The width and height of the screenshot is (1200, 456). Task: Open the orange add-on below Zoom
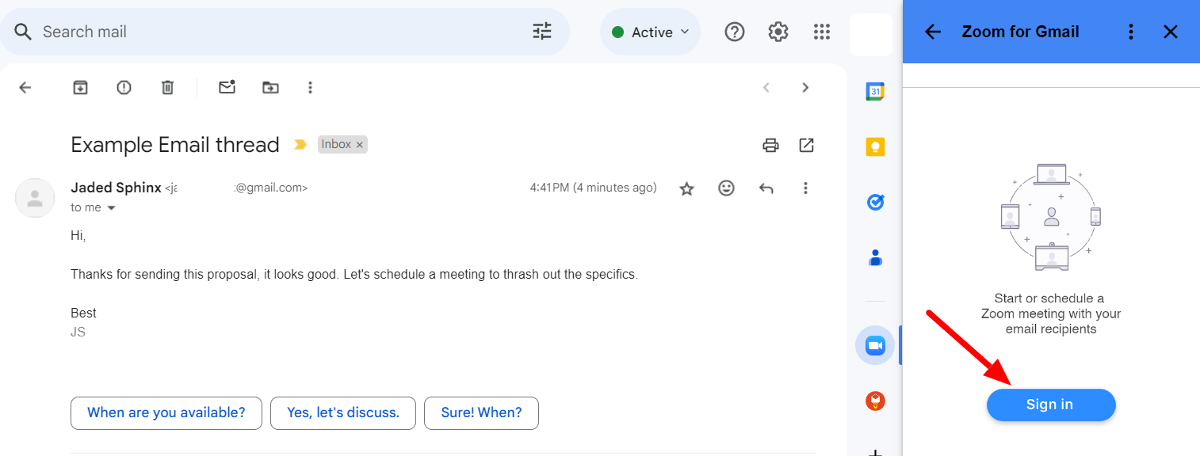[x=875, y=401]
